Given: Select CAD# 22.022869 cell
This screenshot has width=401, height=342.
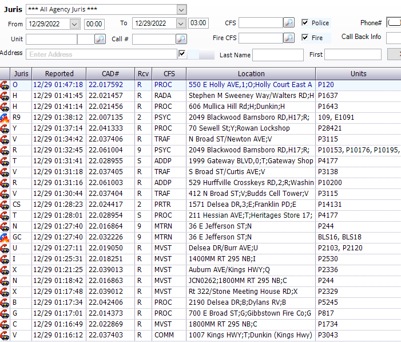Looking at the screenshot, I should (x=110, y=324).
